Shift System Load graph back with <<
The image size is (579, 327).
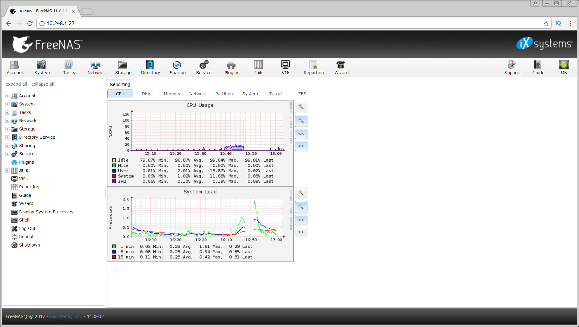click(301, 220)
